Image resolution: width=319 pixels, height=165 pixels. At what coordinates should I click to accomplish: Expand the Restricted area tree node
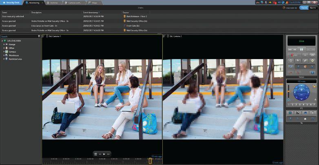(4, 59)
